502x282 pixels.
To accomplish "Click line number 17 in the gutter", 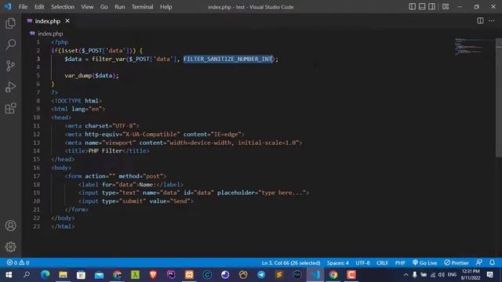I will 37,175.
